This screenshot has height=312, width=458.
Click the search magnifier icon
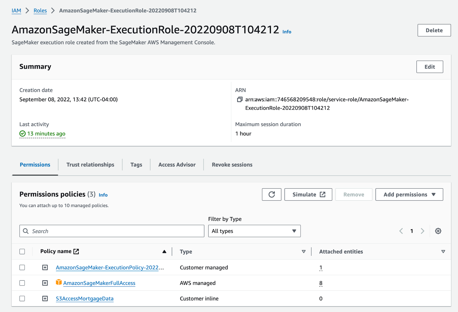point(26,231)
